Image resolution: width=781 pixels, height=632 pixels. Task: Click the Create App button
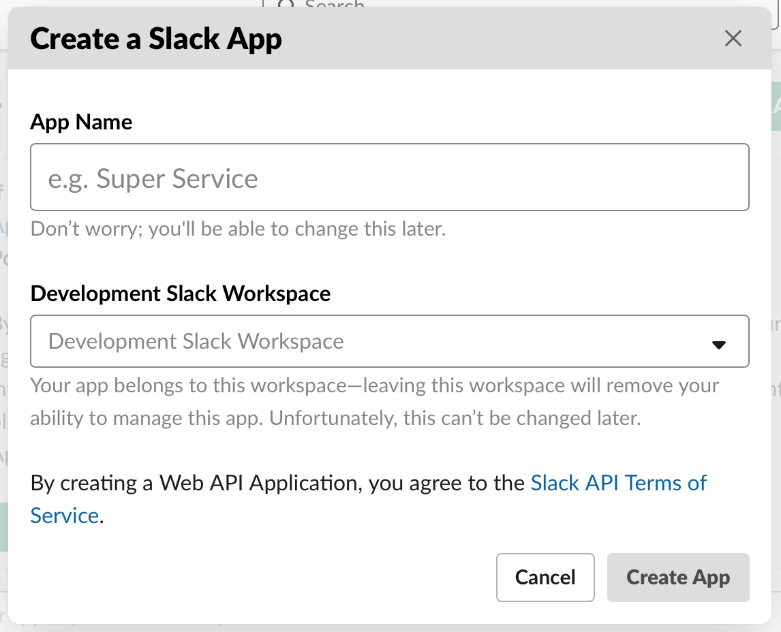678,578
